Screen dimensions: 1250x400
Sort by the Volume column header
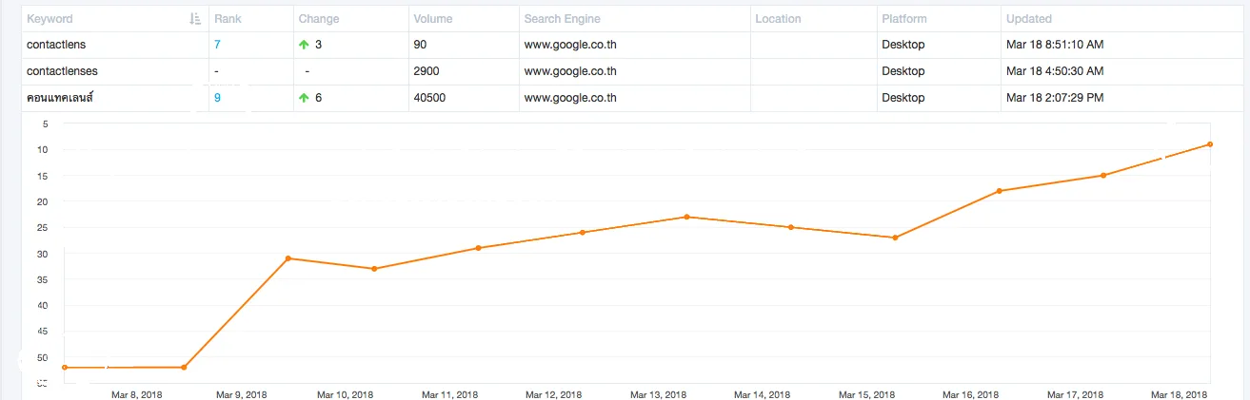[433, 19]
